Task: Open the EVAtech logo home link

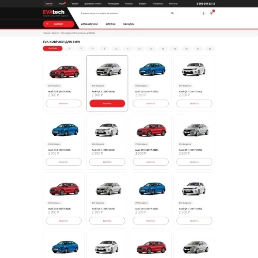Action: [54, 12]
